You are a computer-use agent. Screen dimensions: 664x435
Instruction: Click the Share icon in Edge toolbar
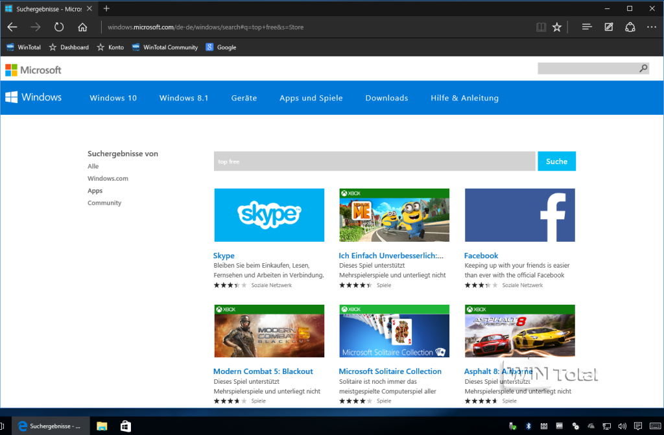click(630, 27)
